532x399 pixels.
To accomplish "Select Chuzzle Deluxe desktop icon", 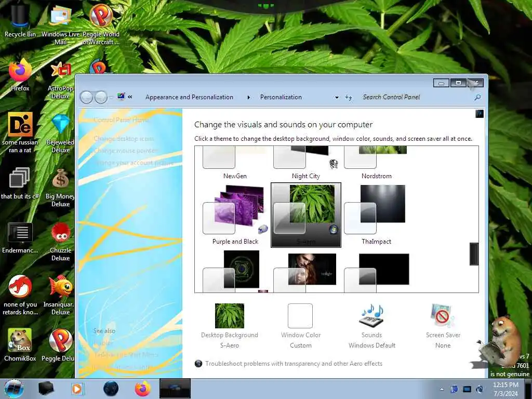I will [x=60, y=242].
